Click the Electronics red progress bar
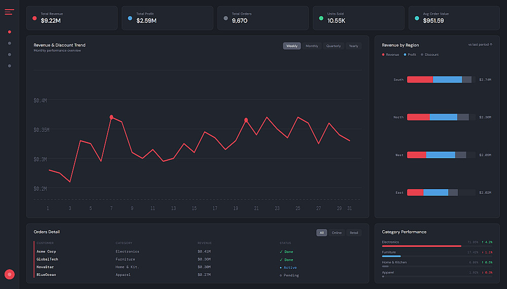This screenshot has height=289, width=507. tap(422, 246)
